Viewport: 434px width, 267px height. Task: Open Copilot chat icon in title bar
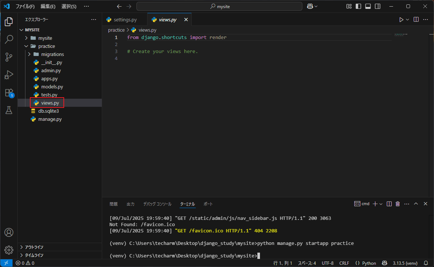click(310, 6)
